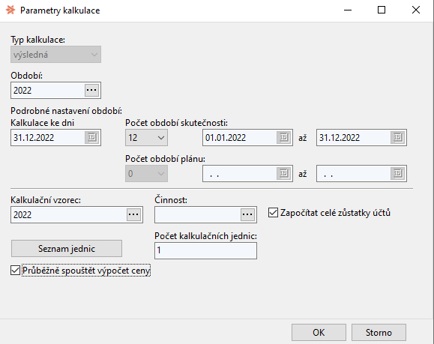Open calendar for Kalkulace ke dni date
This screenshot has height=344, width=434.
(91, 138)
